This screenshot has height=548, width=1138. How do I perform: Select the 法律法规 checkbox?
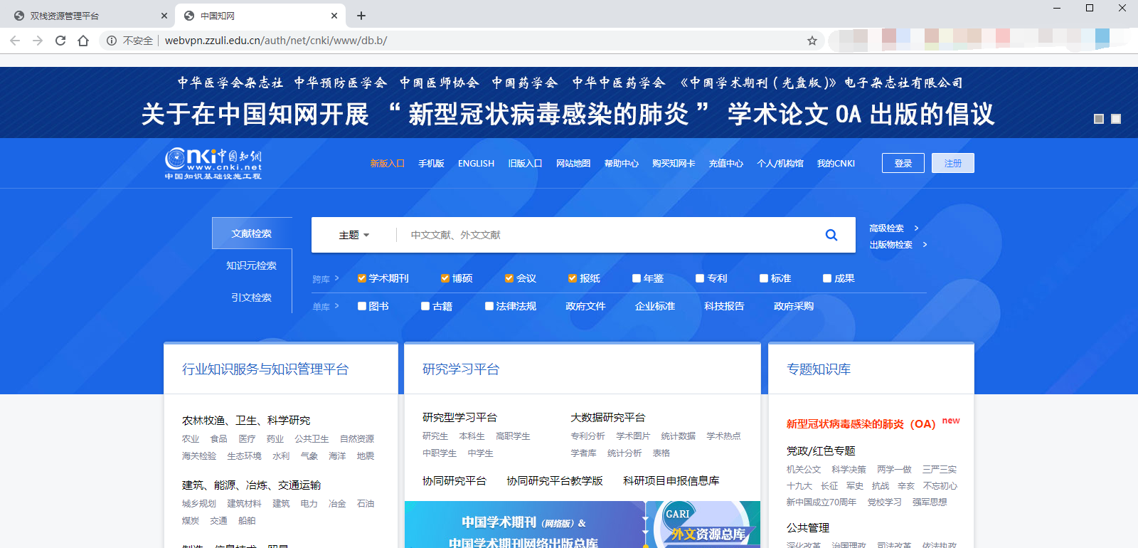click(x=489, y=306)
